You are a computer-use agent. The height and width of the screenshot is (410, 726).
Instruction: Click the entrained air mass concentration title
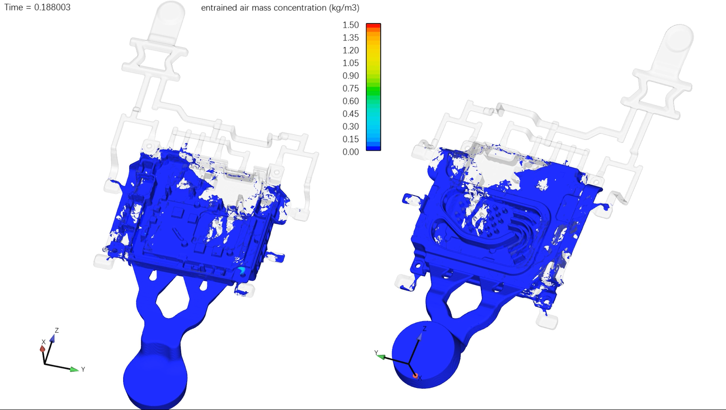click(280, 8)
